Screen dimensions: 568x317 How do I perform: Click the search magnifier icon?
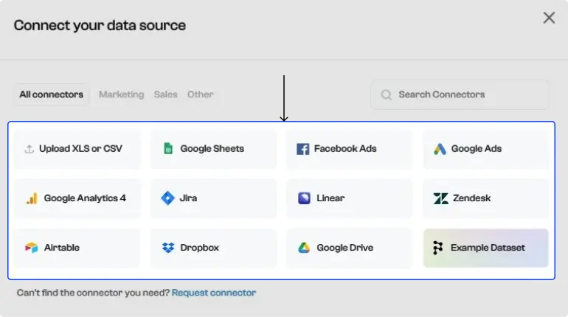386,94
